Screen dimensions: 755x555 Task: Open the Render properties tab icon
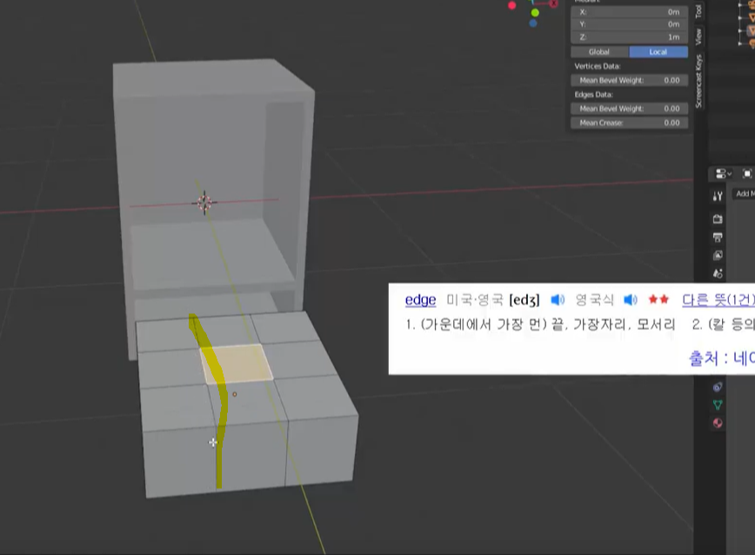click(x=718, y=219)
